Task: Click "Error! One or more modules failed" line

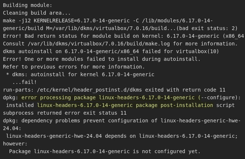Action: click(x=66, y=59)
